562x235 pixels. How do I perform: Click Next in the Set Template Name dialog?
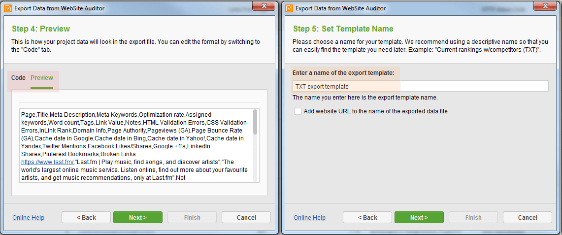point(419,217)
